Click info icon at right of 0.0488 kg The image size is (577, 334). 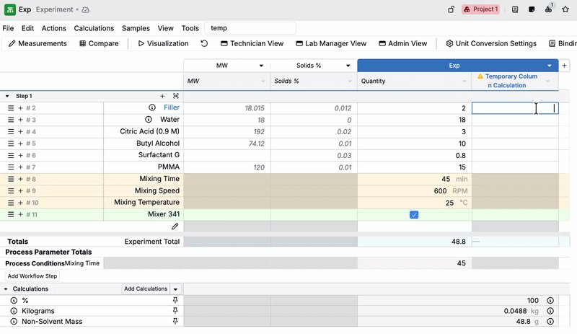550,312
